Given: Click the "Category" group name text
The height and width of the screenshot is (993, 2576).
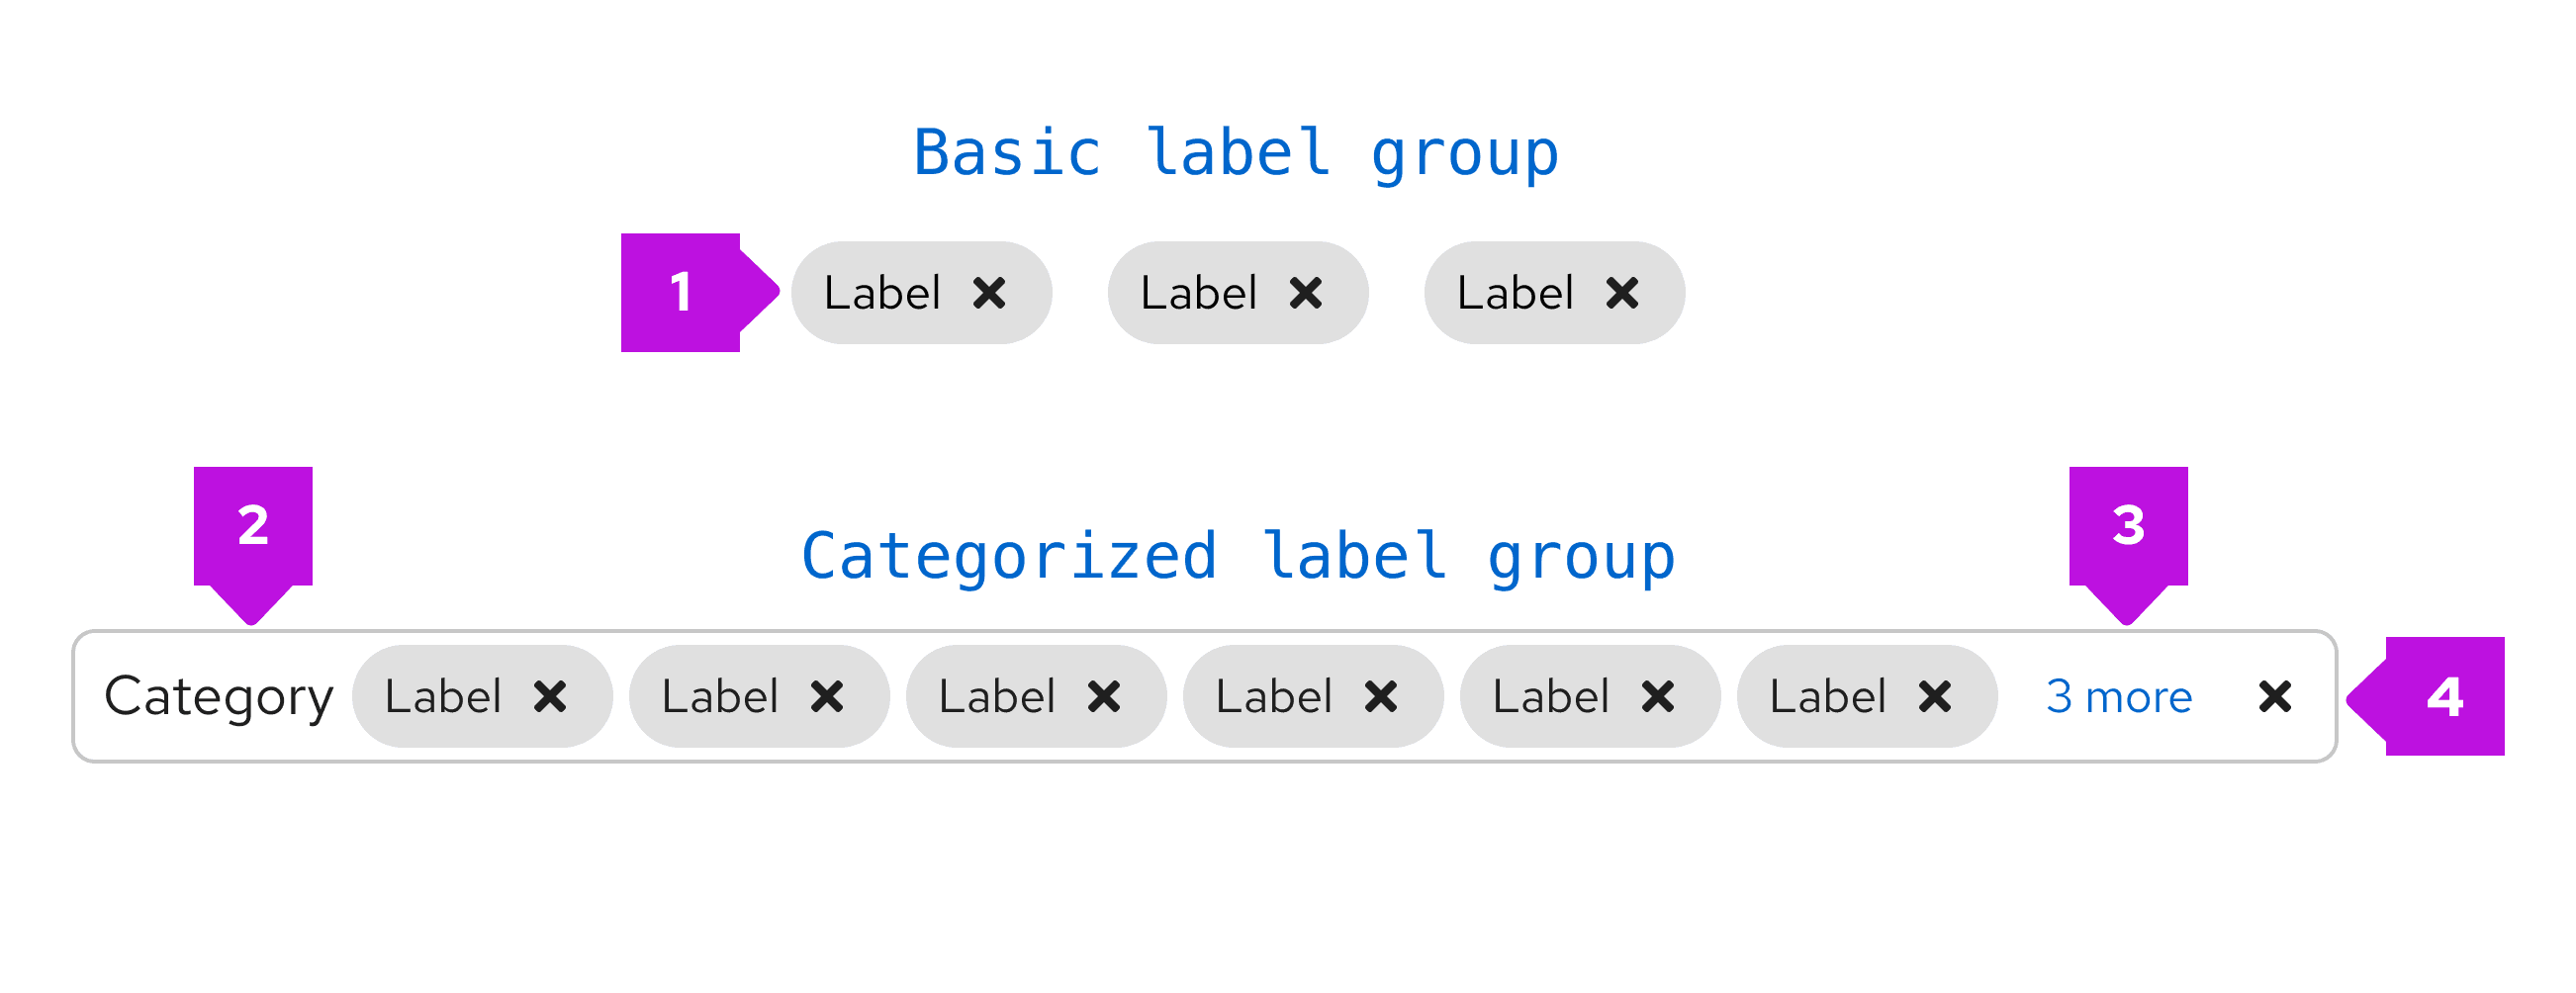Looking at the screenshot, I should [x=218, y=697].
